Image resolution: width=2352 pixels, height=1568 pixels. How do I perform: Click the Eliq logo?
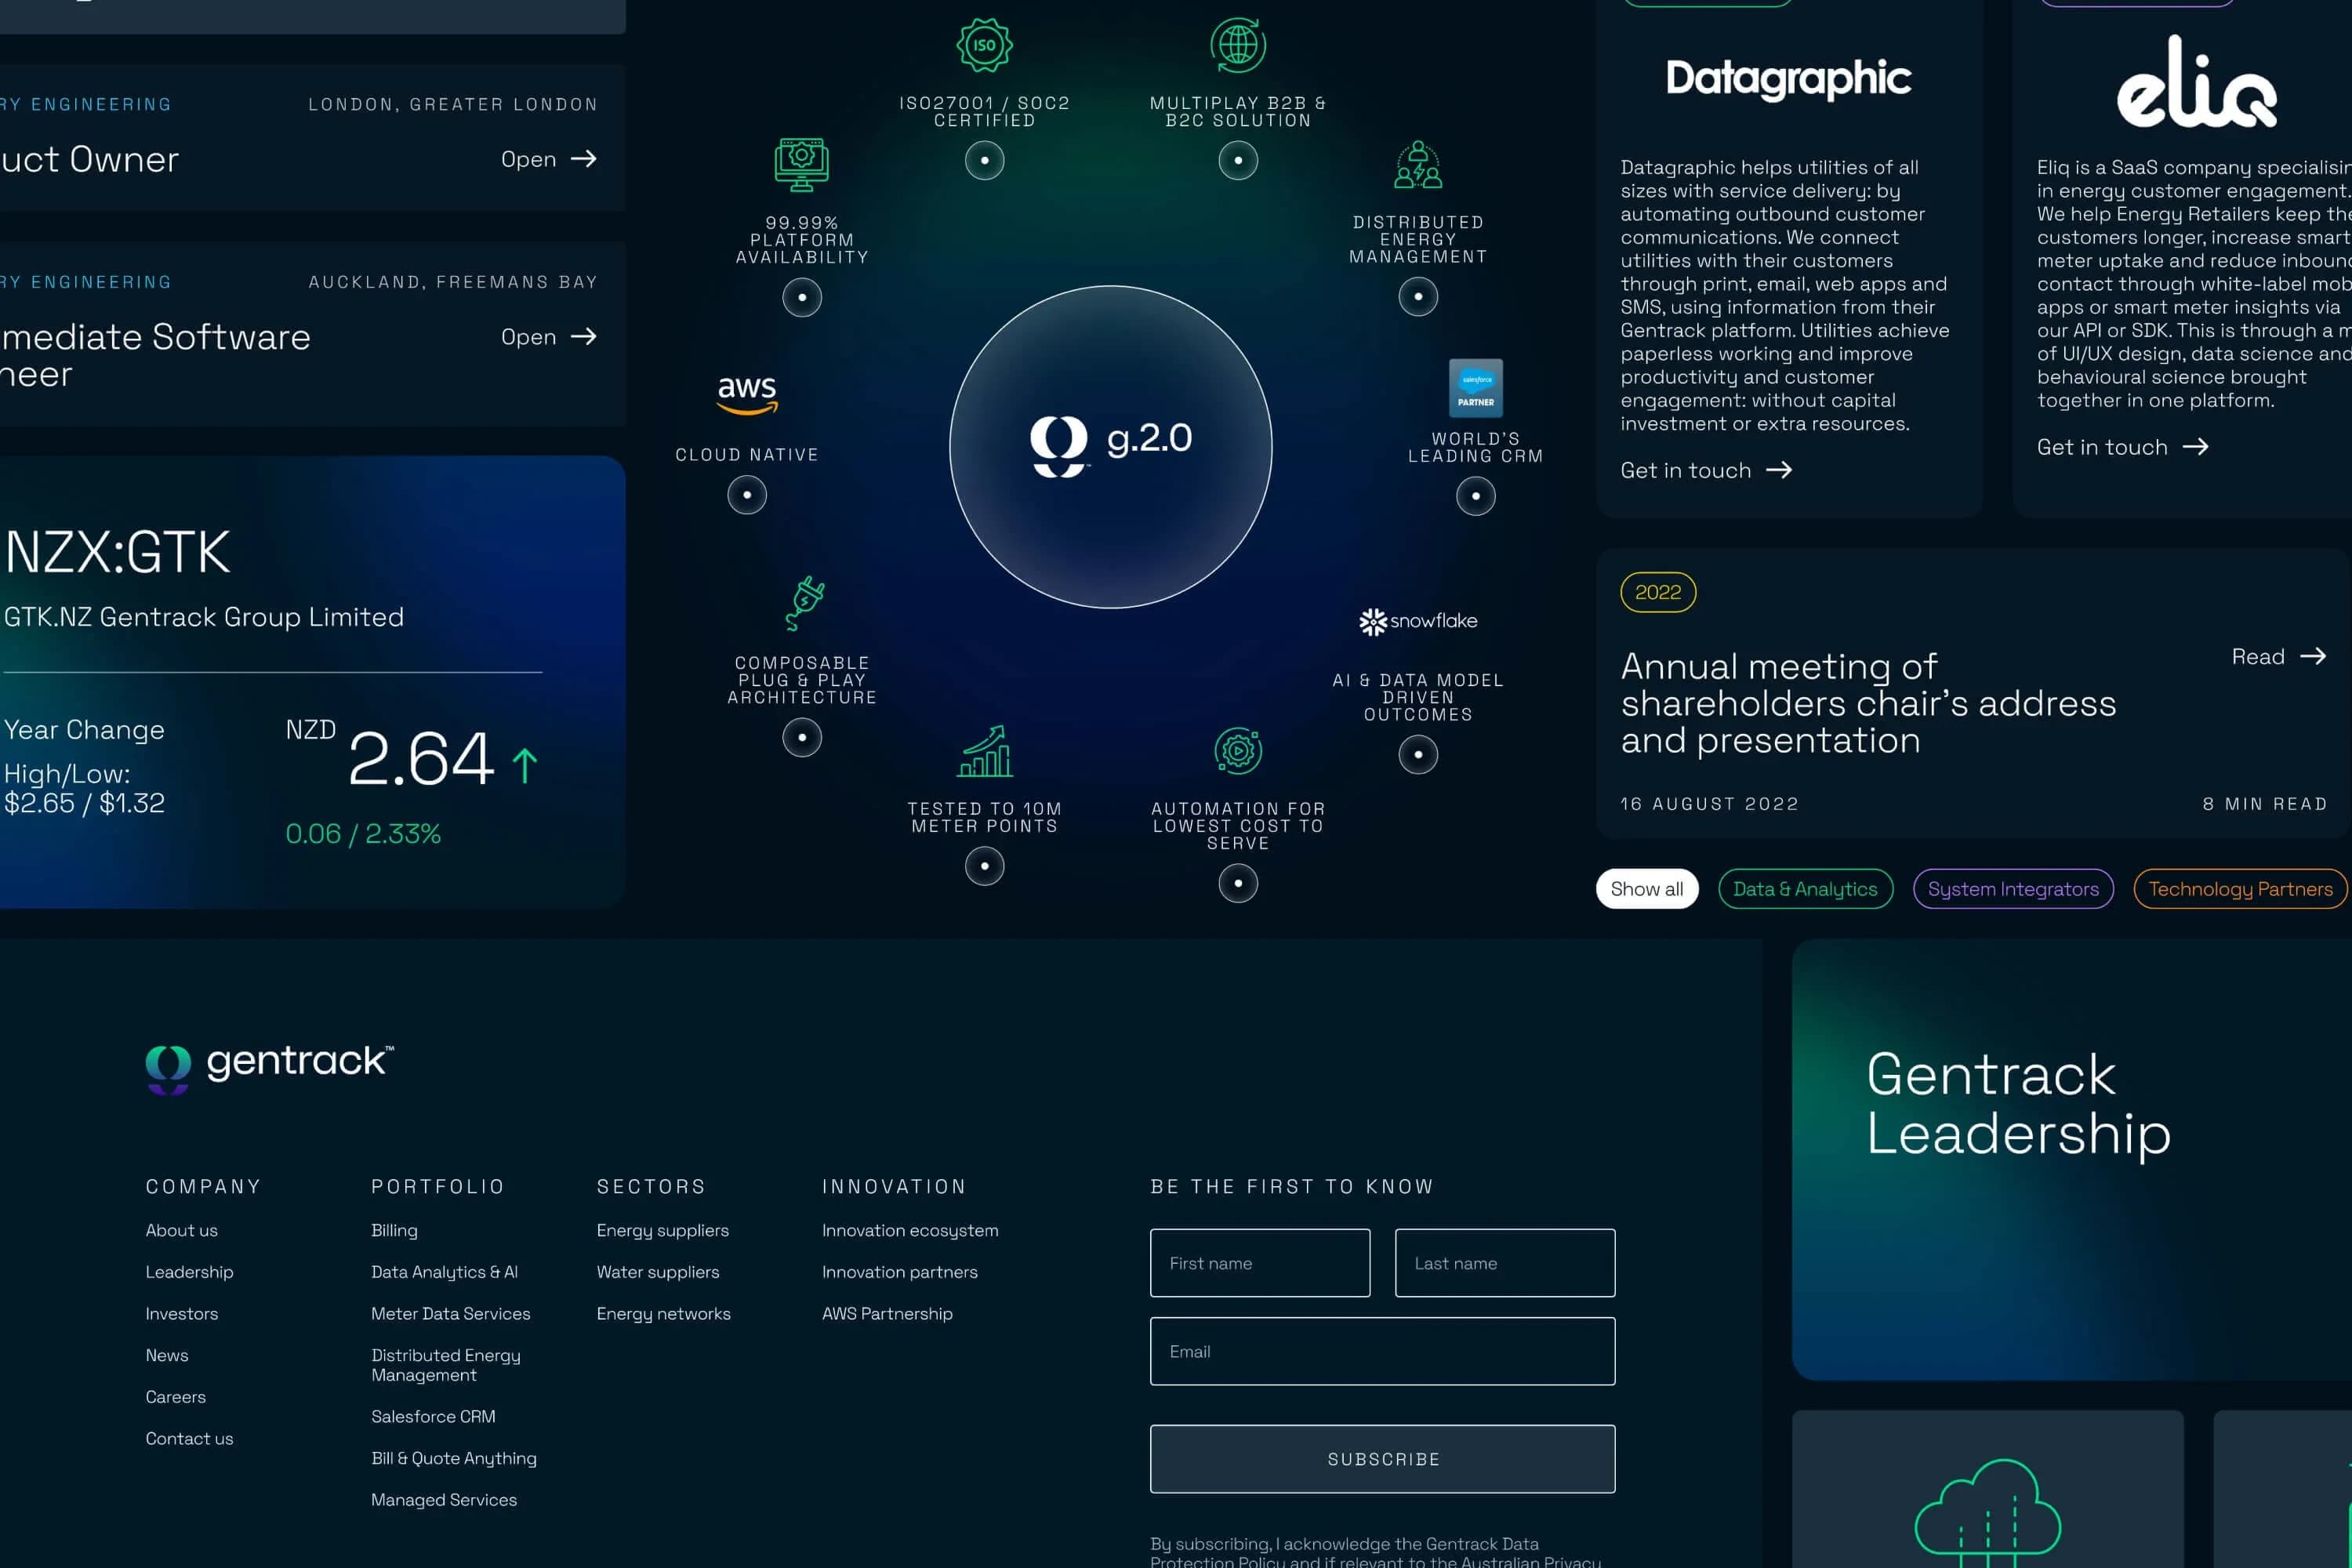[x=2197, y=82]
